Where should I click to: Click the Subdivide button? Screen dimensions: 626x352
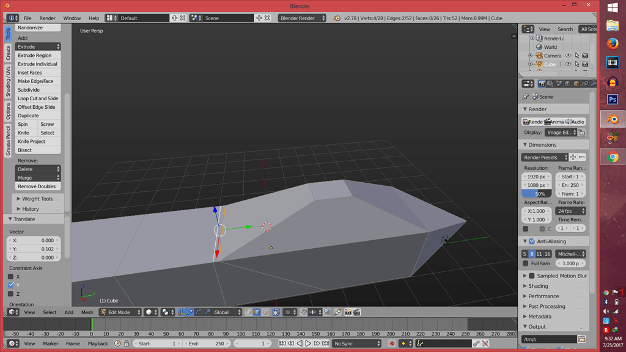(38, 90)
